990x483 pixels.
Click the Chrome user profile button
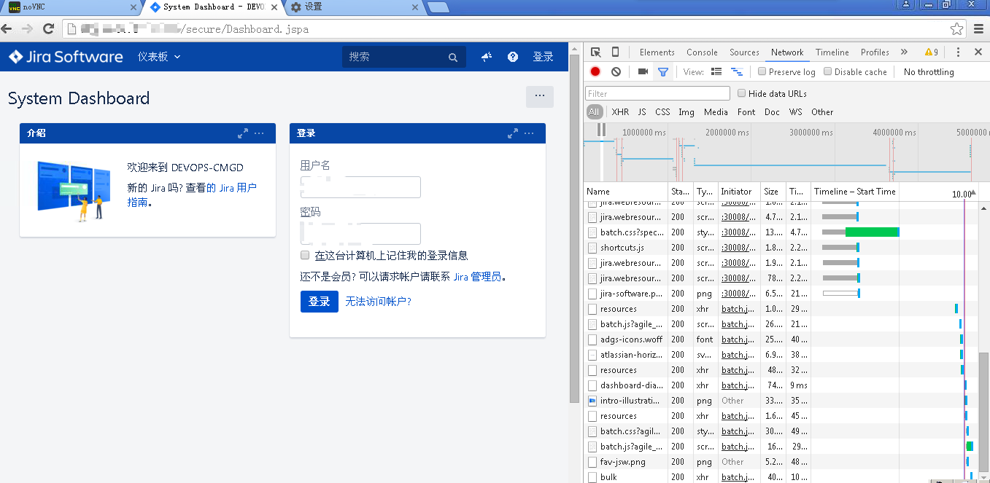point(906,4)
